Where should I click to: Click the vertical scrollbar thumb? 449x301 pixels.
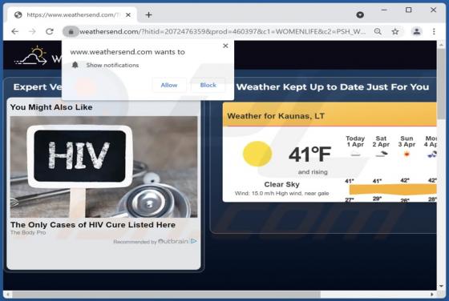441,84
